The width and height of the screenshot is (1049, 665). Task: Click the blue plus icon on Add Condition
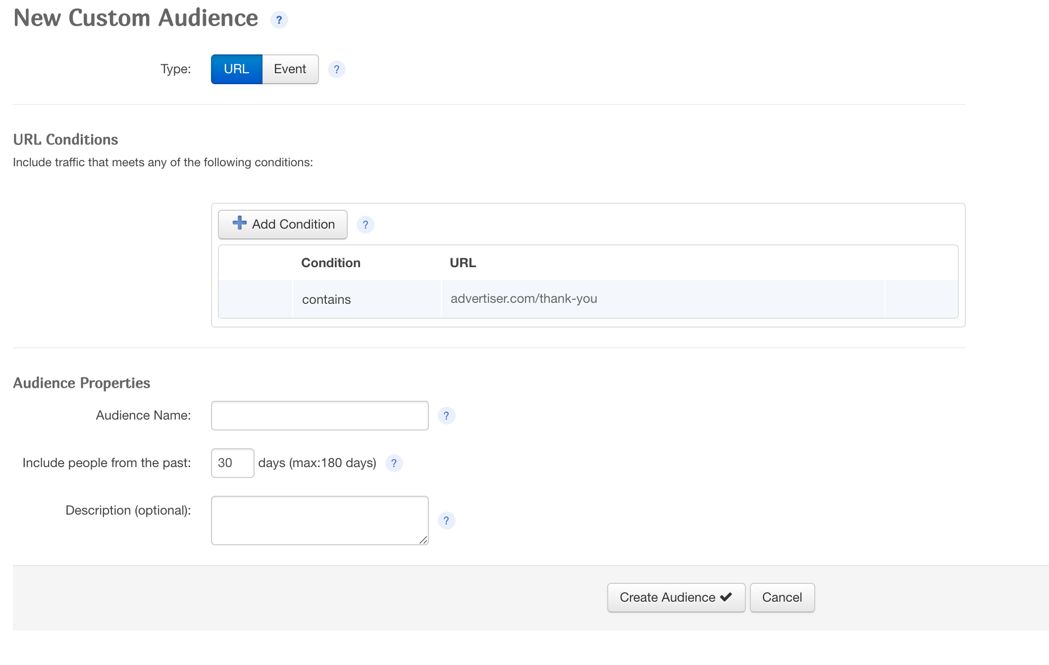pos(240,223)
